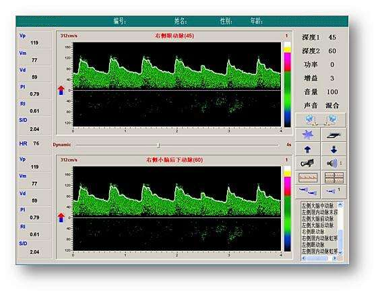
Task: Click the vessel list scroll-down arrow
Action: coord(340,252)
